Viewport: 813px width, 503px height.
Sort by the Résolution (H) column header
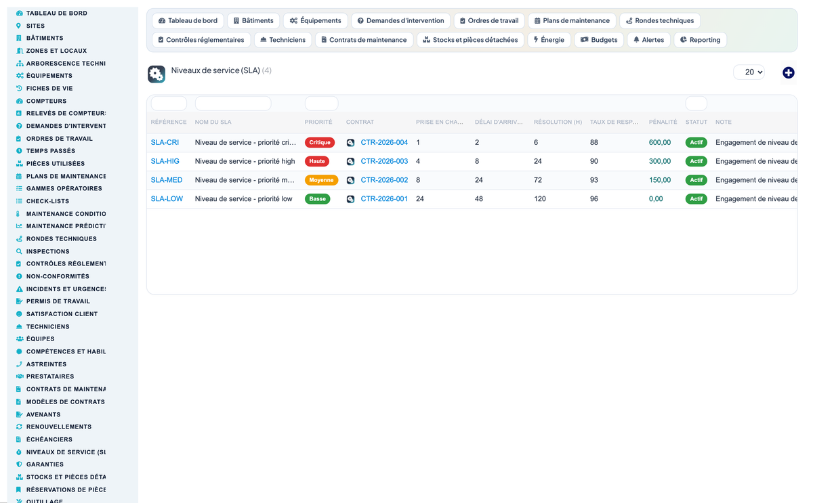point(558,123)
